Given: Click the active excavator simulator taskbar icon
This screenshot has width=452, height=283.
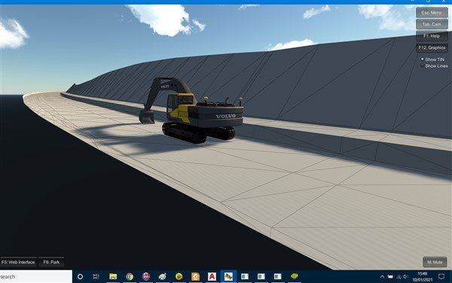Looking at the screenshot, I should coord(228,277).
